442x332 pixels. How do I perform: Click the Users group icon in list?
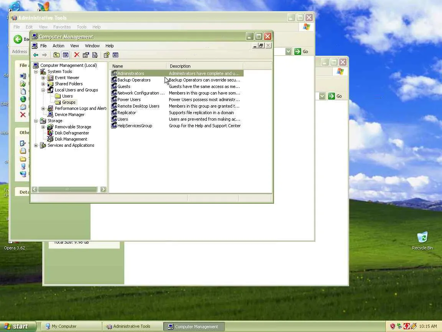[x=114, y=119]
